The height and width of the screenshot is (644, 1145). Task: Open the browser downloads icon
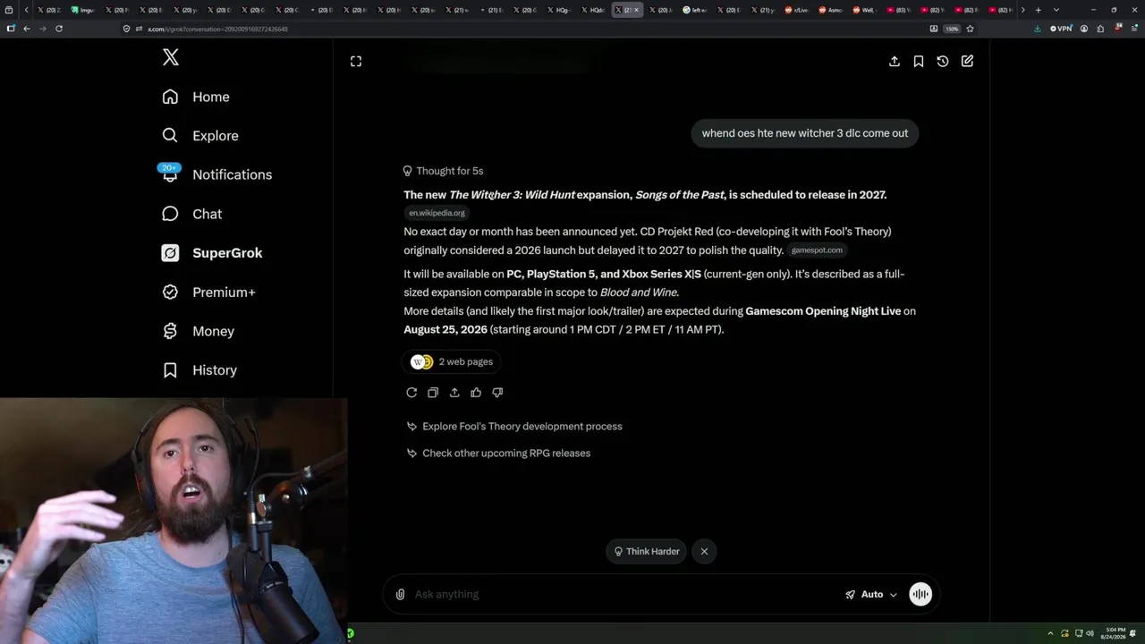click(1037, 29)
